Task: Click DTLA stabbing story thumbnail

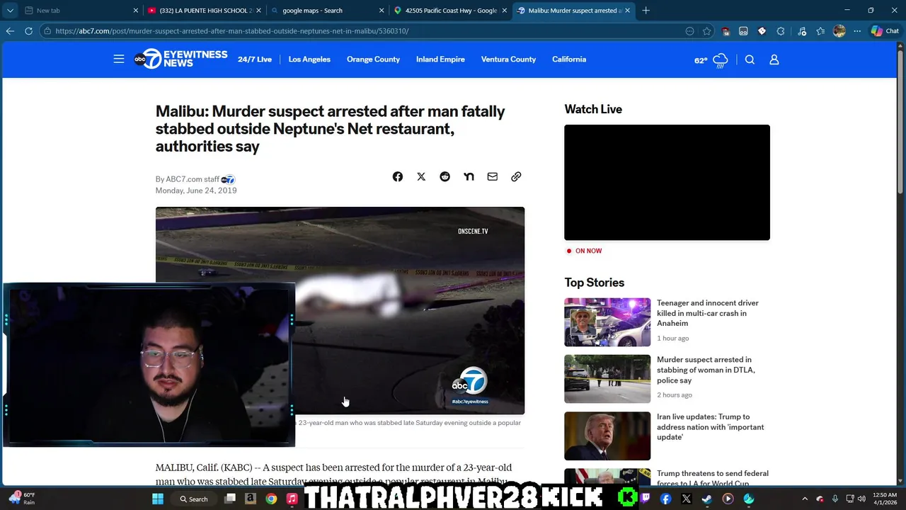Action: [x=607, y=379]
